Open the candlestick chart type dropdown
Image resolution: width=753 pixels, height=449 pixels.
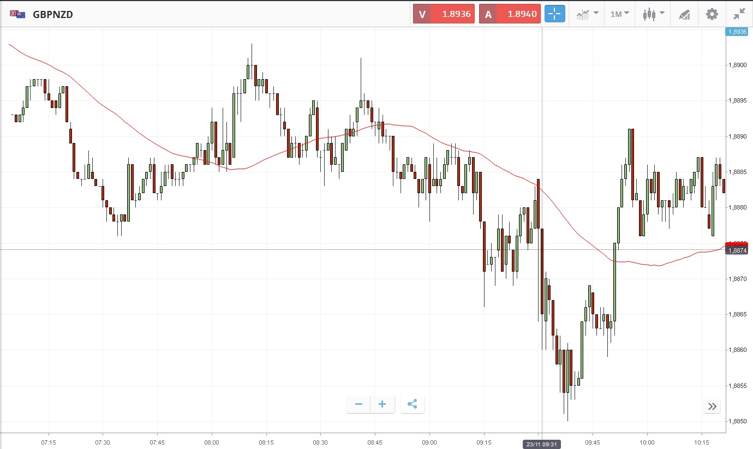(653, 14)
